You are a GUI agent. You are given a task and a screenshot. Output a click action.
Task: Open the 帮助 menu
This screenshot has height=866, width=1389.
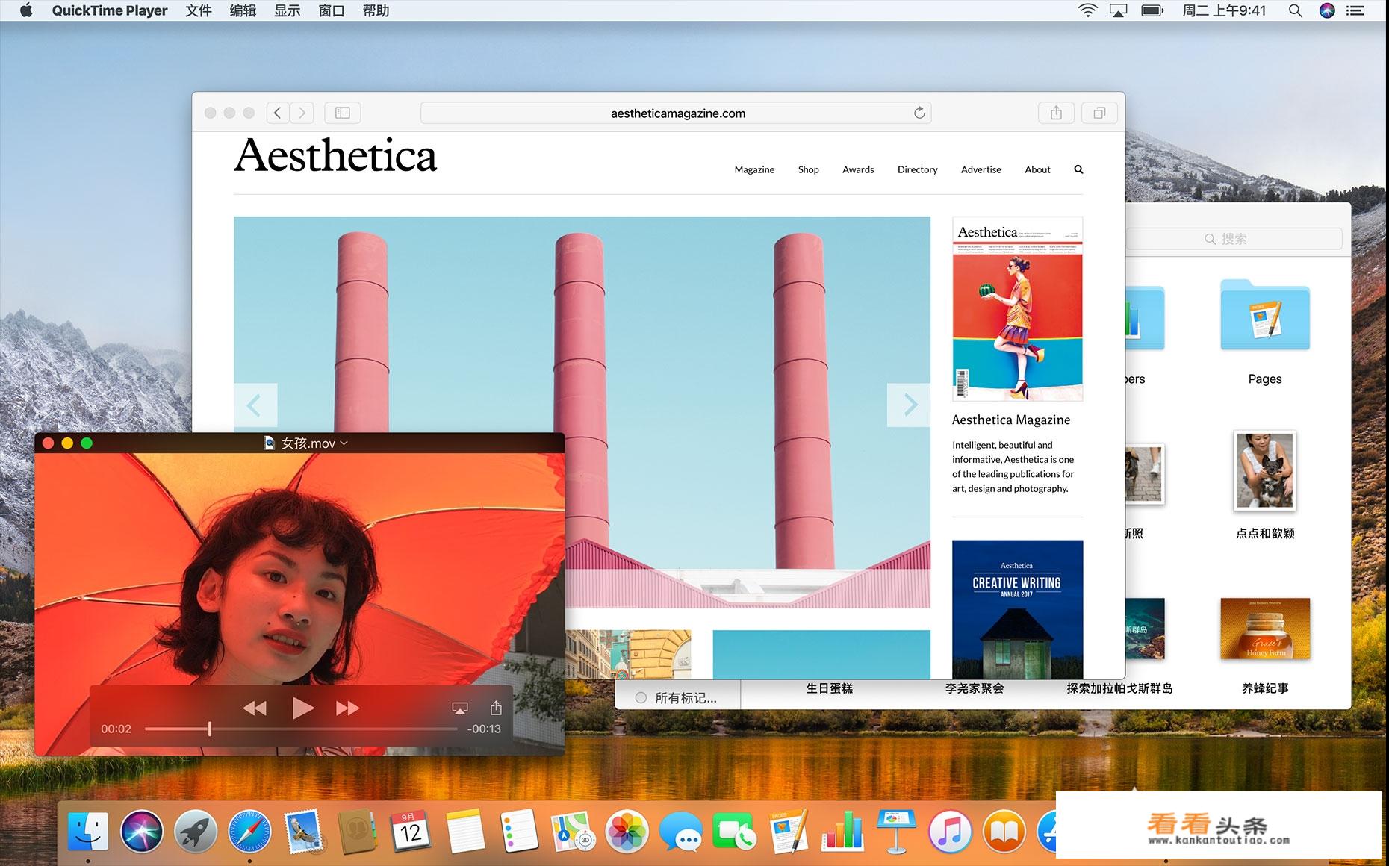(x=376, y=10)
